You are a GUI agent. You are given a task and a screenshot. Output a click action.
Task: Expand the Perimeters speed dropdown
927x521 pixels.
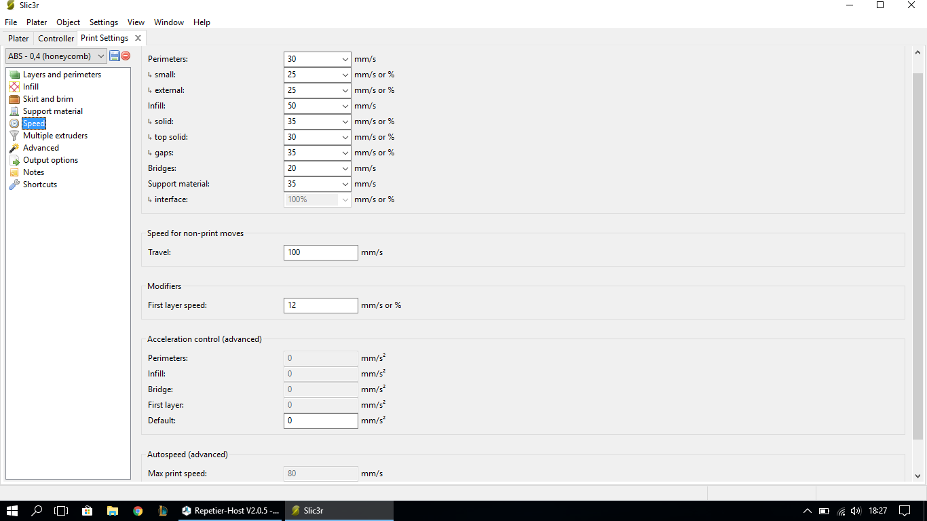pyautogui.click(x=345, y=60)
